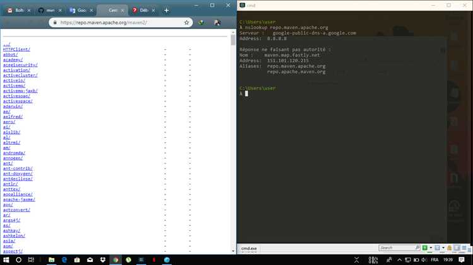Close the Google Translate tab
This screenshot has height=265, width=473.
(x=91, y=10)
